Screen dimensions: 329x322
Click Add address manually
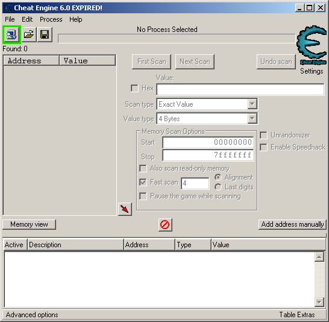pos(292,224)
